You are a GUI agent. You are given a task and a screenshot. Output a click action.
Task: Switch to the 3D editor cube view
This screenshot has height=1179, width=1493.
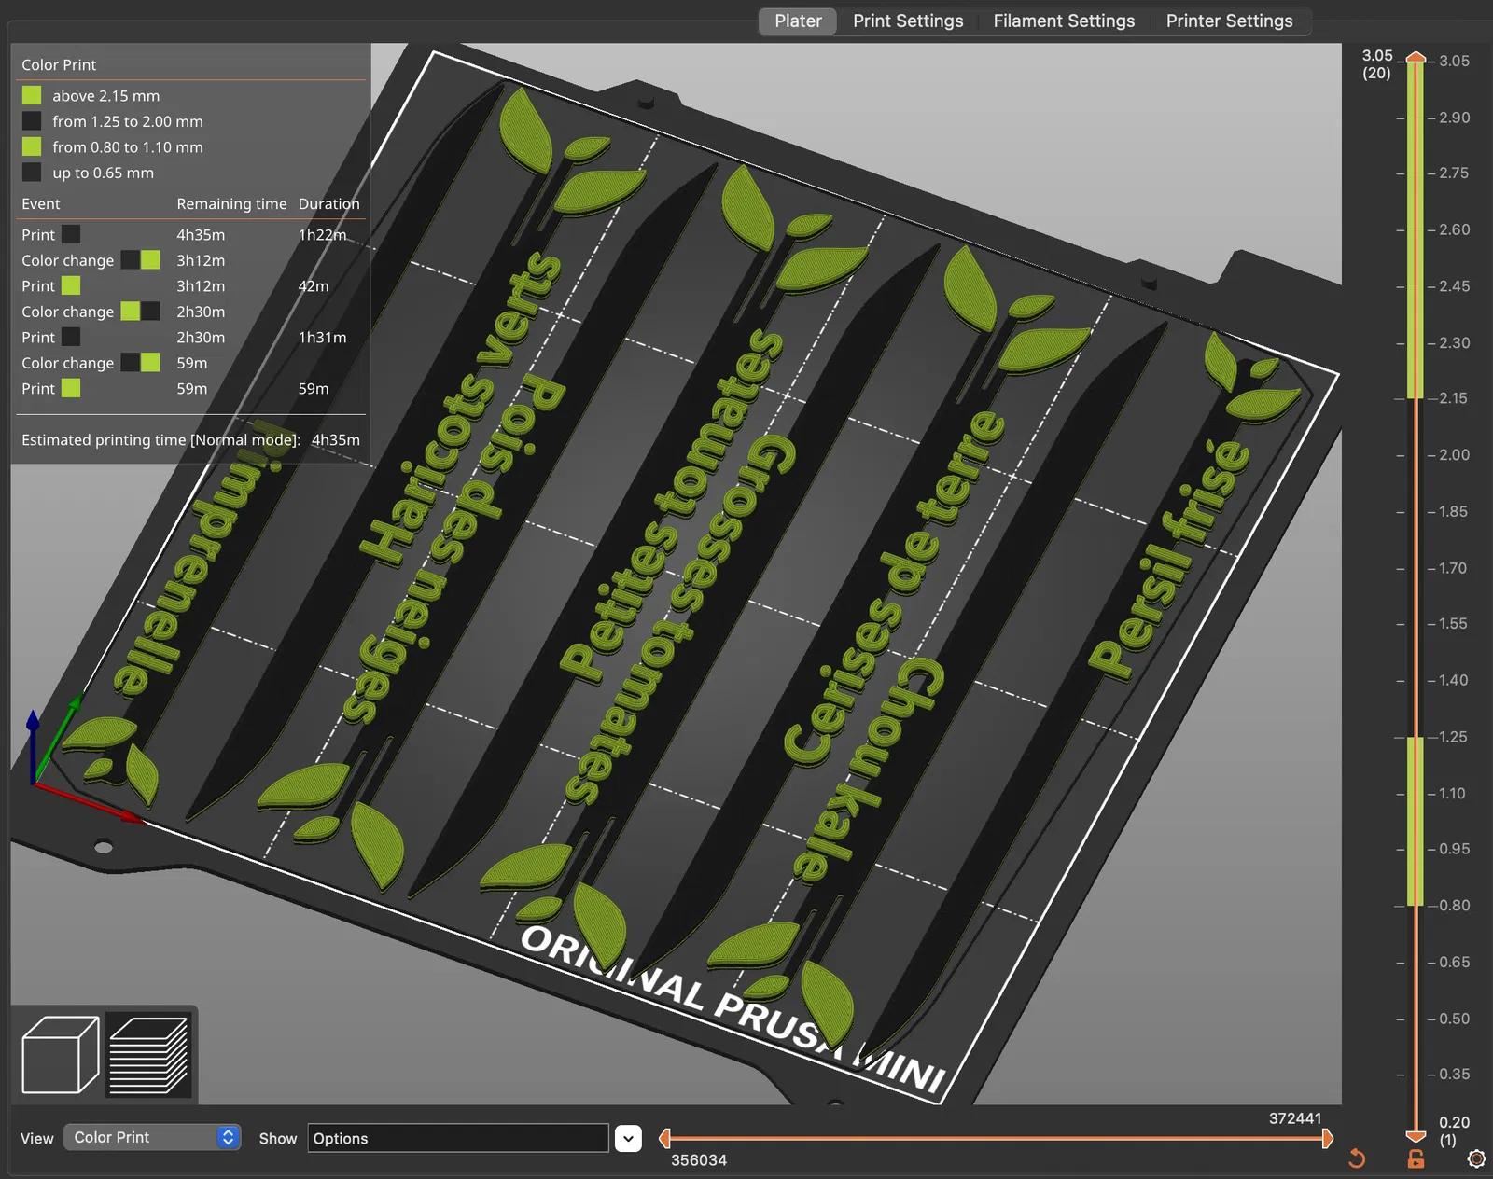click(x=60, y=1055)
